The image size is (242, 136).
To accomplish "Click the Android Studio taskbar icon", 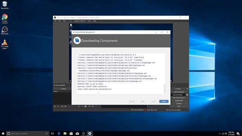I will [x=90, y=133].
